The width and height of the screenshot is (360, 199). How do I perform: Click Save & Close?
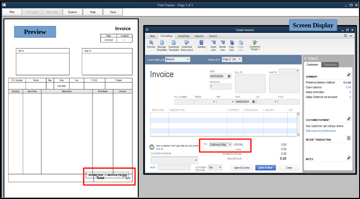[242, 168]
